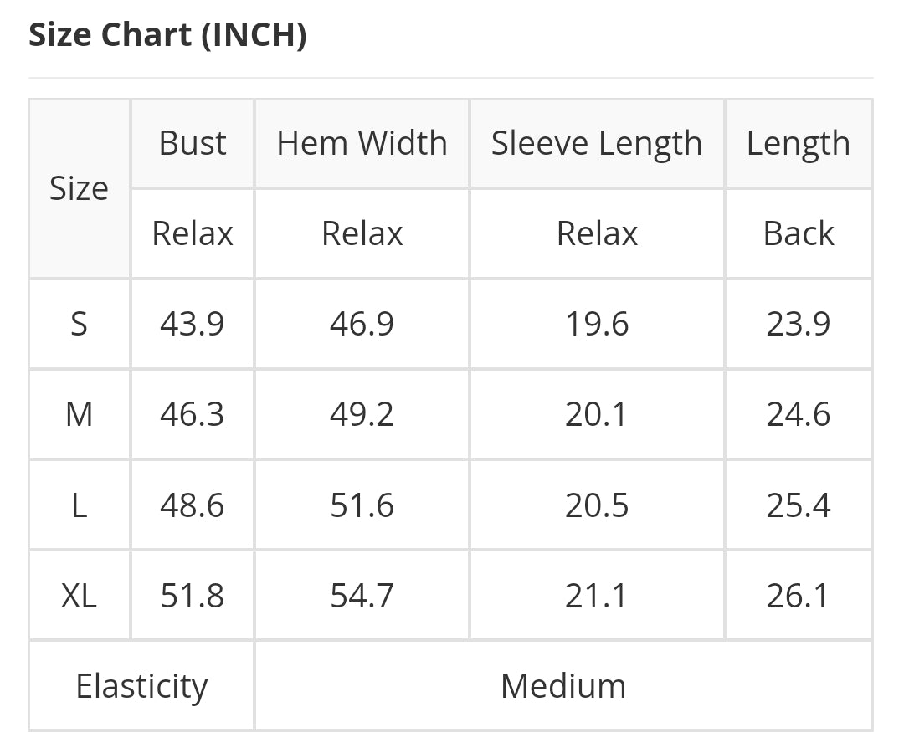
Task: Select the M size row label
Action: point(79,414)
